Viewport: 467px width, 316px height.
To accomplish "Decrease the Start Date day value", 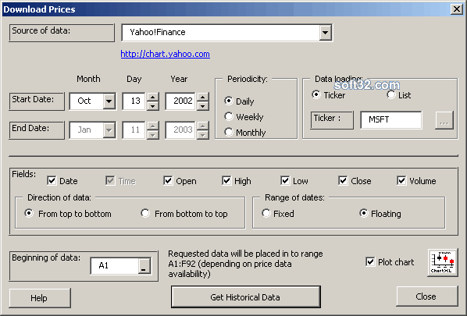I will [x=152, y=105].
